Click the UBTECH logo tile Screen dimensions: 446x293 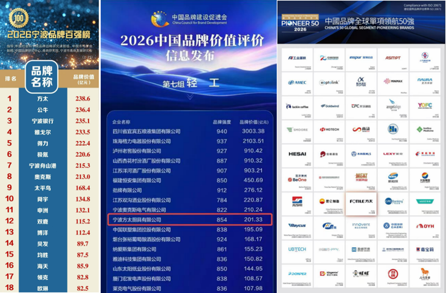point(297,252)
